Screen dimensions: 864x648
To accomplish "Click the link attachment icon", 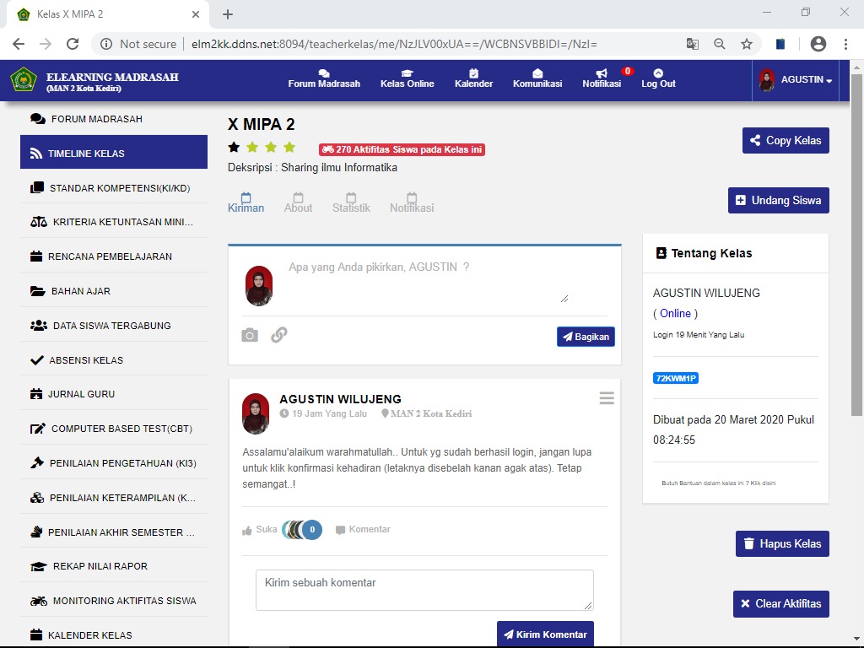I will click(279, 335).
